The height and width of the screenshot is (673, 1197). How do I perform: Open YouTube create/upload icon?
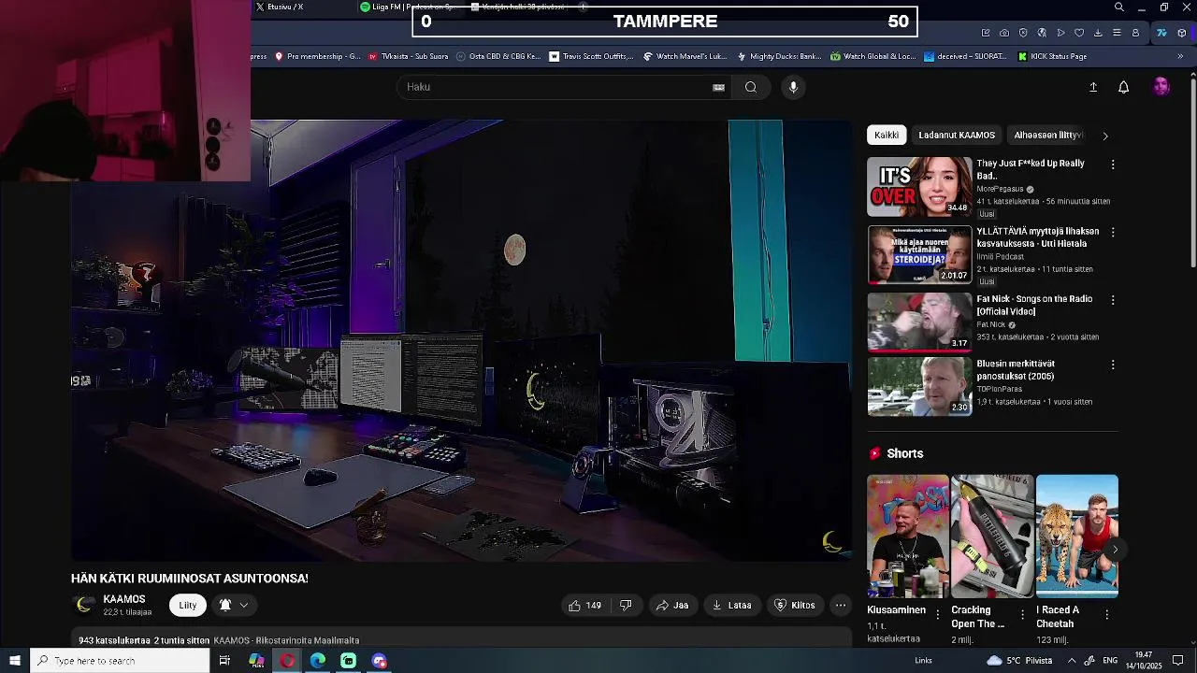pyautogui.click(x=1093, y=87)
